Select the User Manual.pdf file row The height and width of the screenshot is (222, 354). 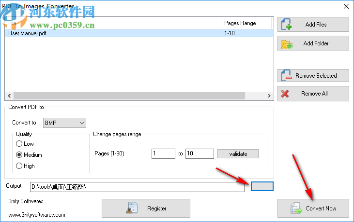coord(139,33)
